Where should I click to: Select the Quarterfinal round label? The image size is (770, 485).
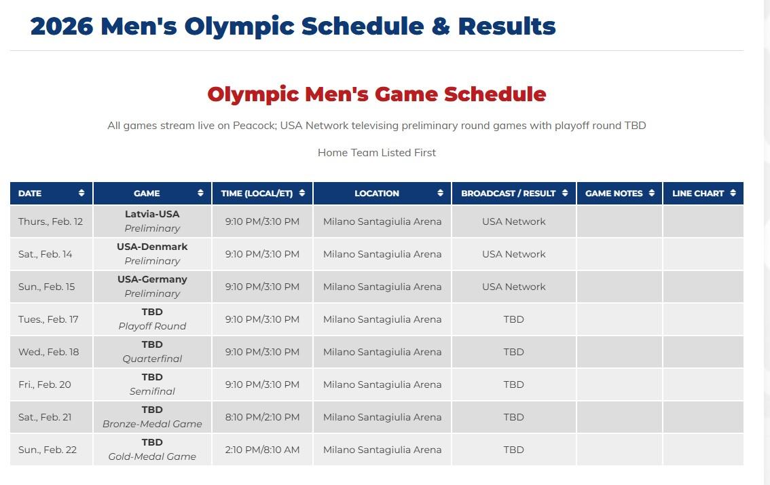[x=152, y=359]
